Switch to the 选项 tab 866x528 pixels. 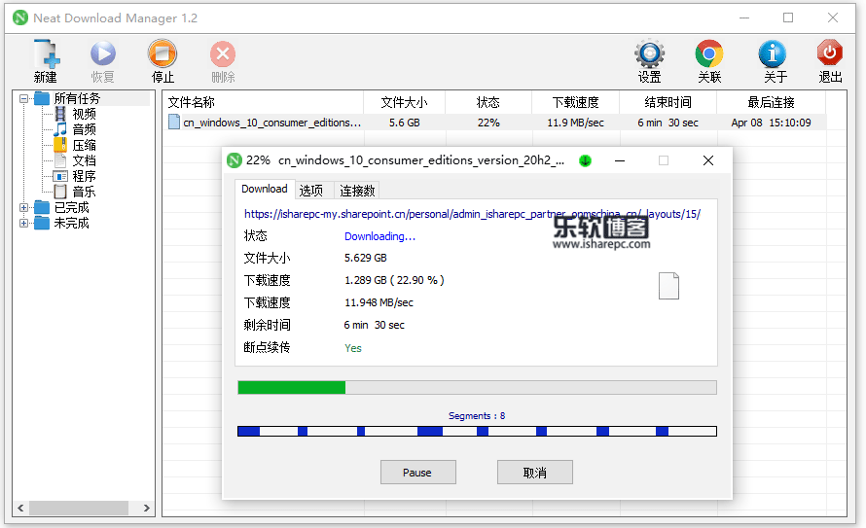tap(311, 191)
